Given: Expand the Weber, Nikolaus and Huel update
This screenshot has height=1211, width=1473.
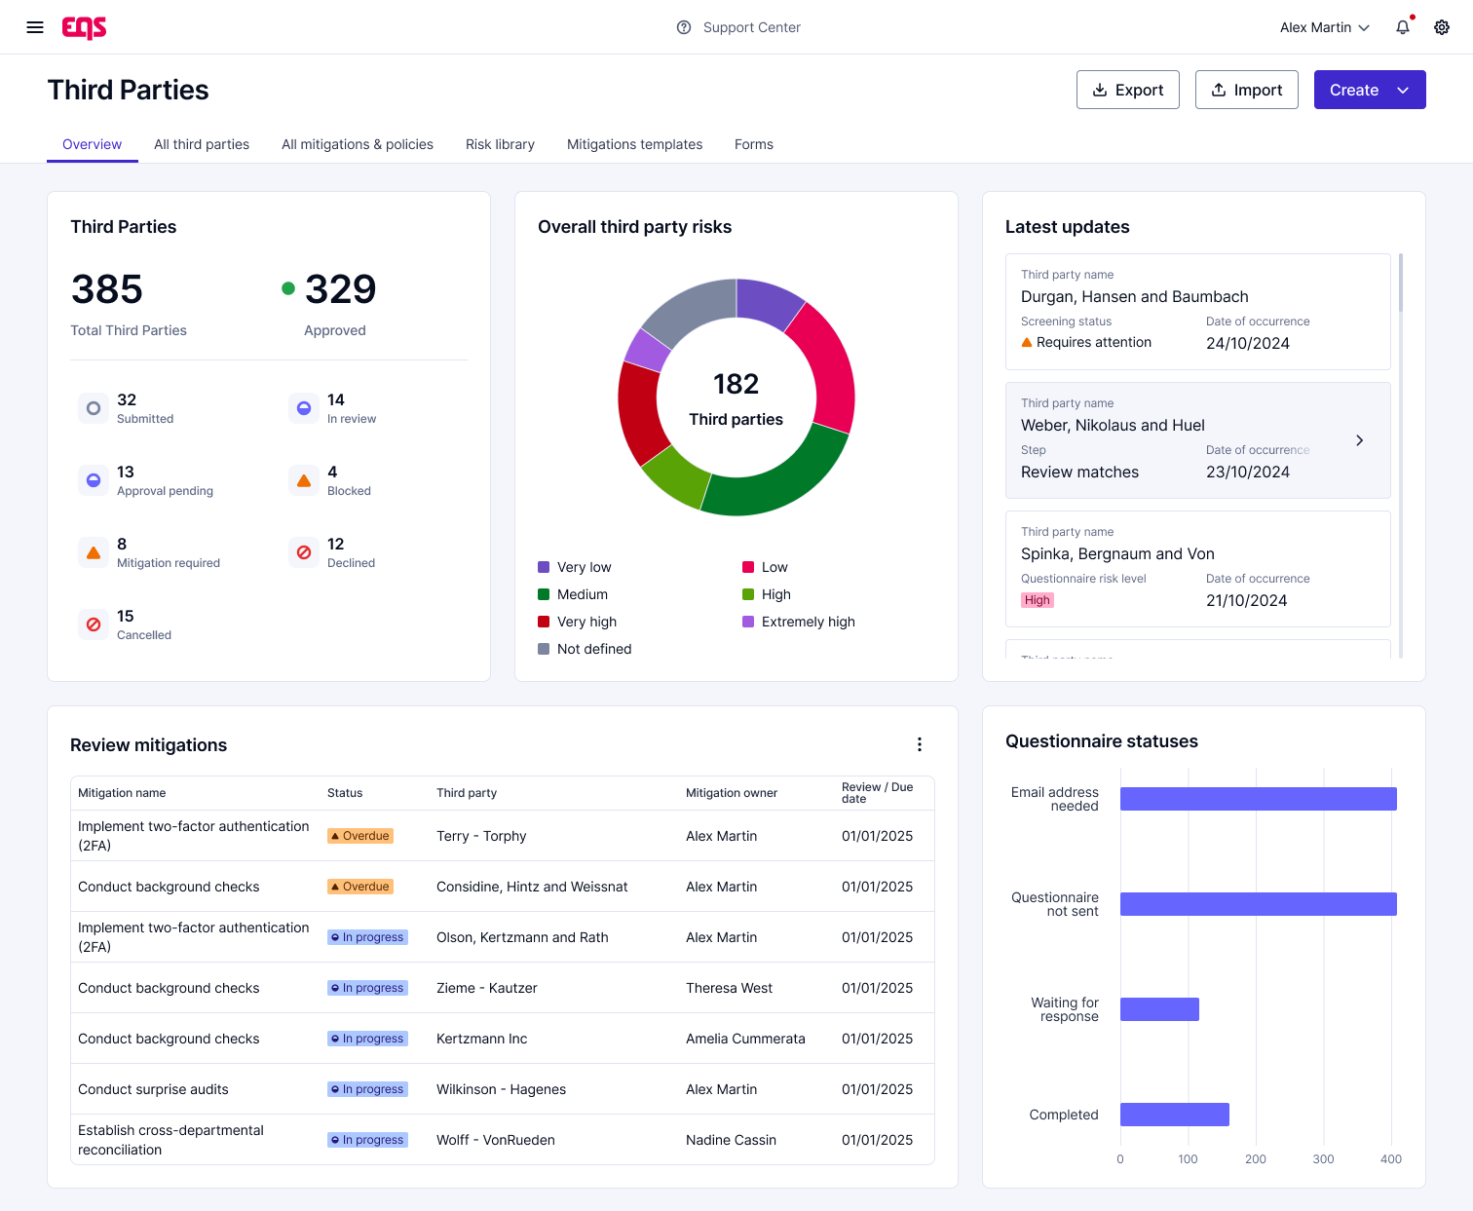Looking at the screenshot, I should click(x=1359, y=440).
